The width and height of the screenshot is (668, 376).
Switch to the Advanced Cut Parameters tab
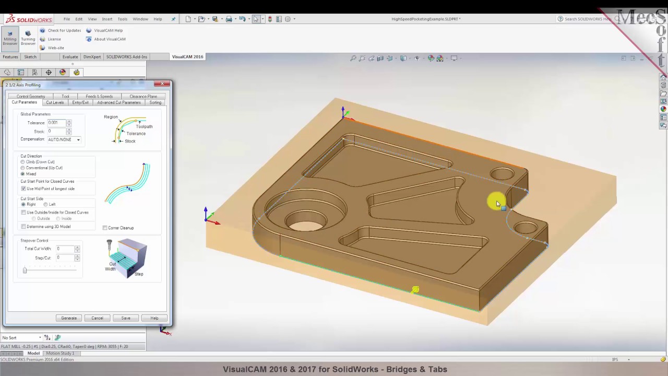click(x=119, y=102)
